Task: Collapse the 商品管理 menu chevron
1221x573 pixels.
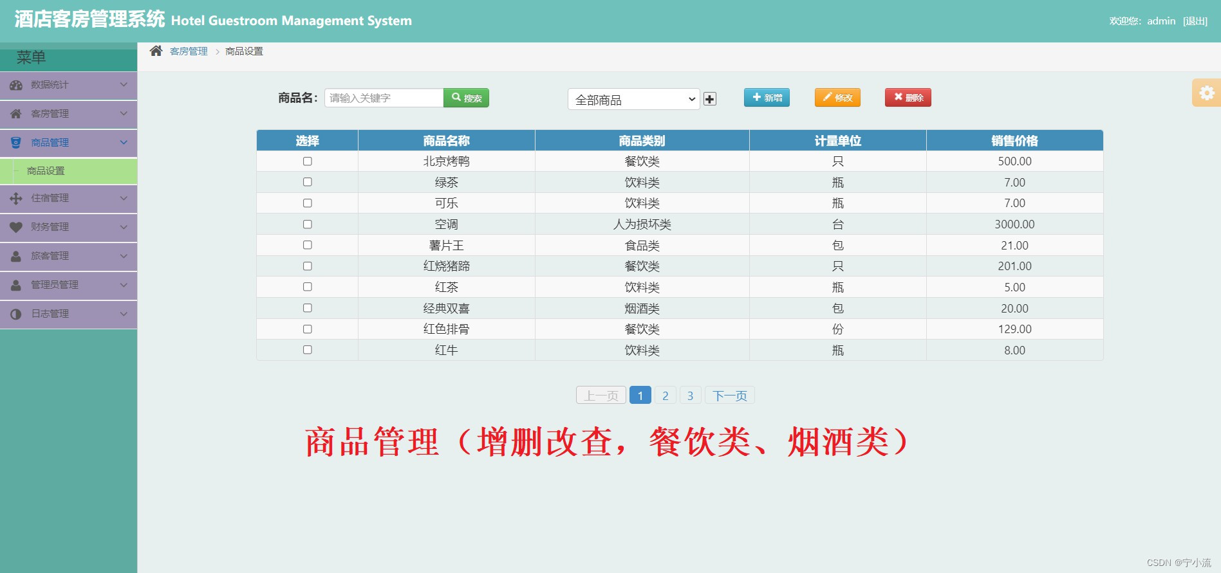Action: [124, 142]
